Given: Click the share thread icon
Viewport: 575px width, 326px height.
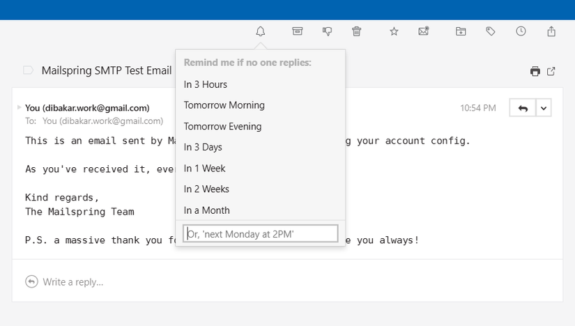Looking at the screenshot, I should [x=551, y=31].
